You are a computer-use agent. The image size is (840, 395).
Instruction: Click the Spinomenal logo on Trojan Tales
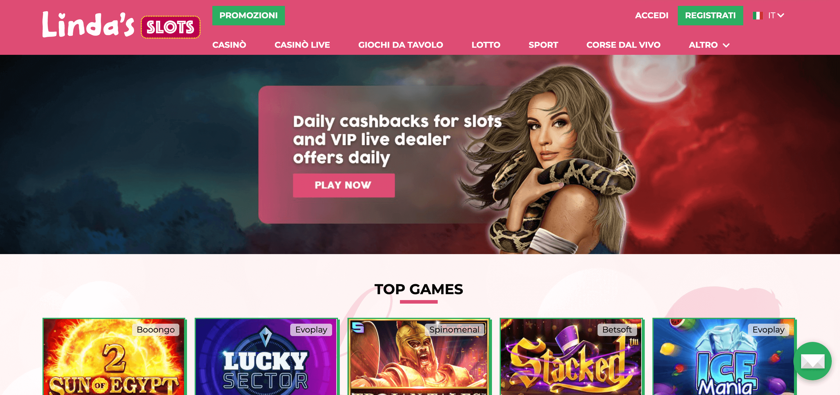(358, 327)
